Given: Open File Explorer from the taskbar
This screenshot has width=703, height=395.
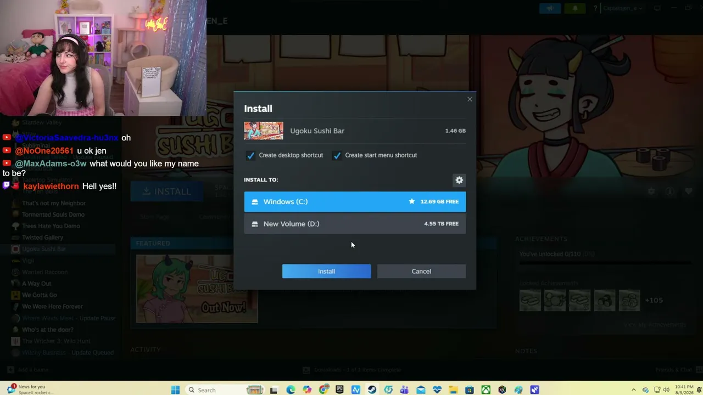Looking at the screenshot, I should coord(454,390).
